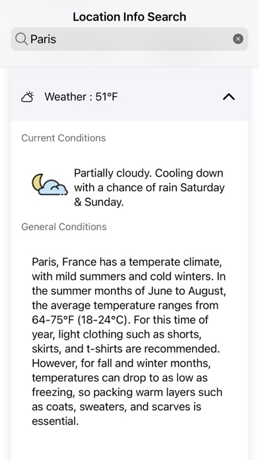
Task: Click the blank area below the paragraph
Action: tap(129, 444)
